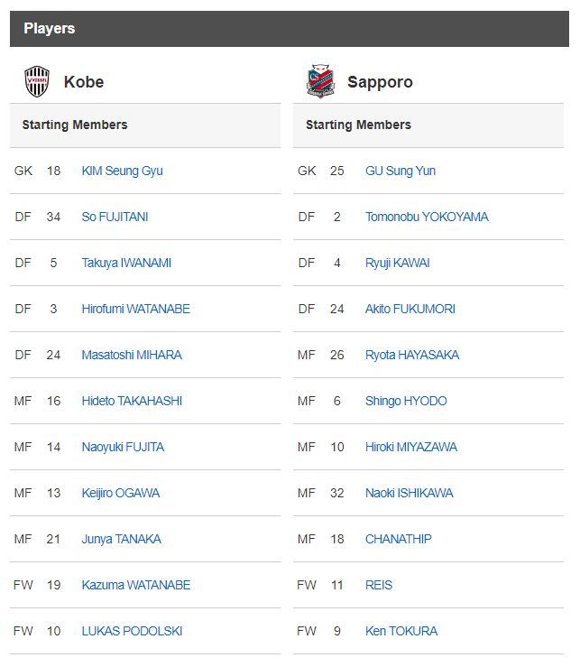Open Akito FUKUMORI player page
This screenshot has height=667, width=580.
point(410,309)
